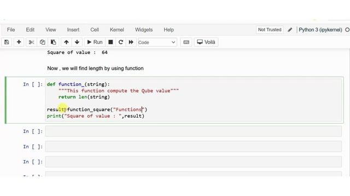The height and width of the screenshot is (196, 350).
Task: Select the third empty code cell
Action: tap(193, 162)
